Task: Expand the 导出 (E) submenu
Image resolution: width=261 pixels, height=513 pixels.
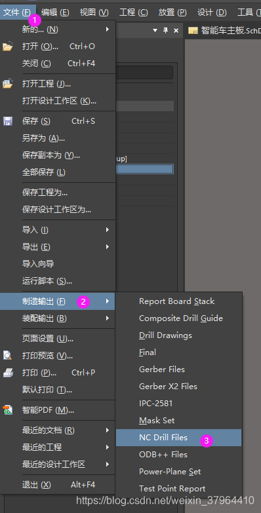Action: [x=58, y=247]
